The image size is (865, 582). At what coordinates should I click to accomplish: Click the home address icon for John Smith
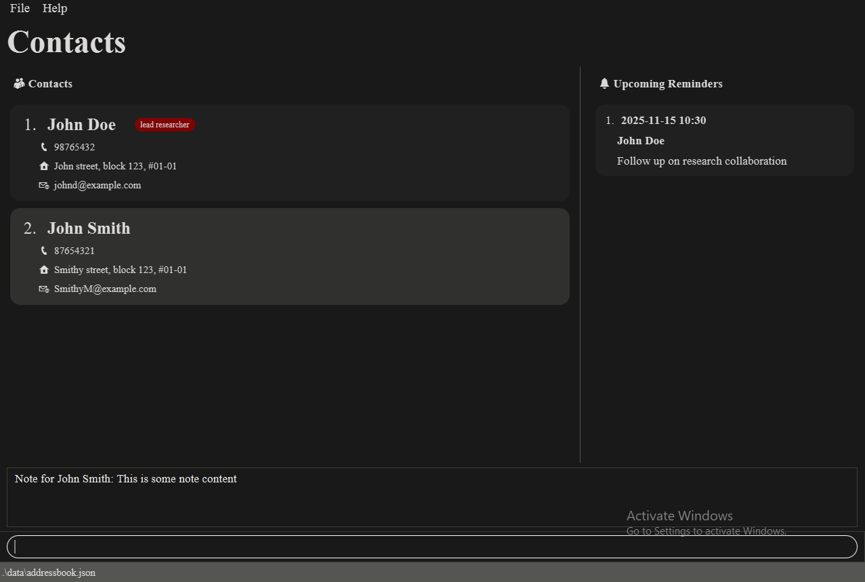44,270
